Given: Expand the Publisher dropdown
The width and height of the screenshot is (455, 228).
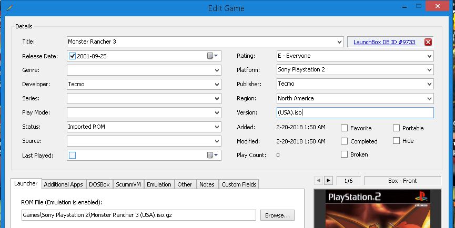Looking at the screenshot, I should tap(429, 84).
